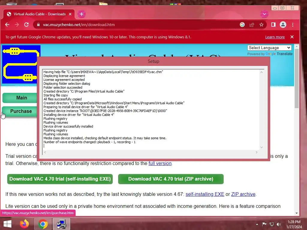The image size is (307, 230).
Task: Switch to the Setup installer taskbar icon
Action: (61, 224)
